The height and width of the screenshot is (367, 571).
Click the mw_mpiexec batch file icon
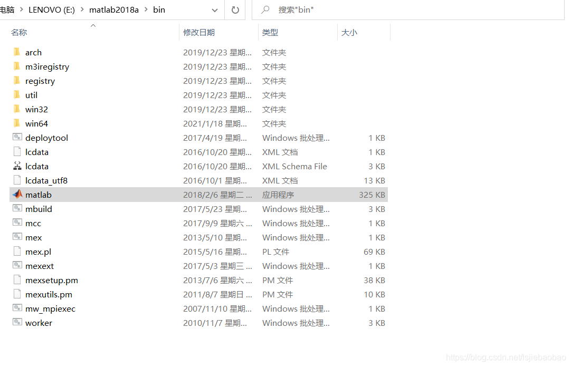(17, 308)
